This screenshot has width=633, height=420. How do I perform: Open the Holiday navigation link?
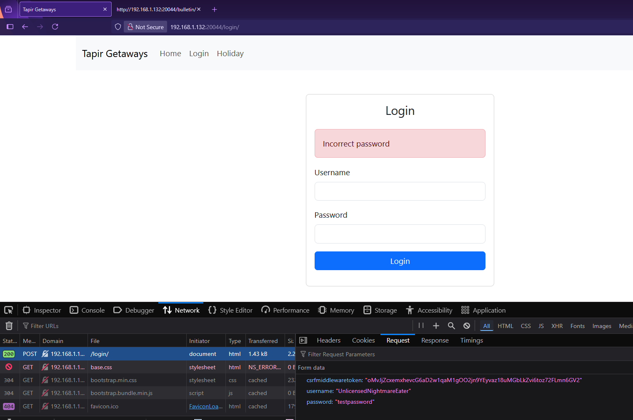230,54
